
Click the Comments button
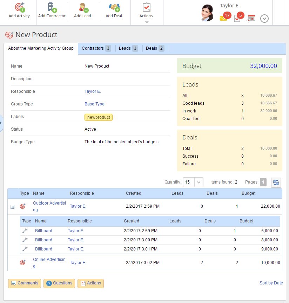click(25, 283)
